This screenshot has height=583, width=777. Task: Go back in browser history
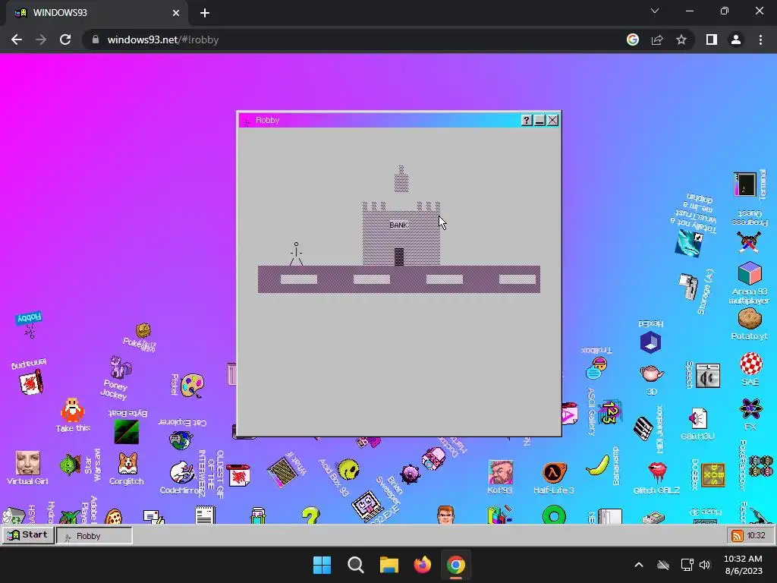tap(17, 39)
